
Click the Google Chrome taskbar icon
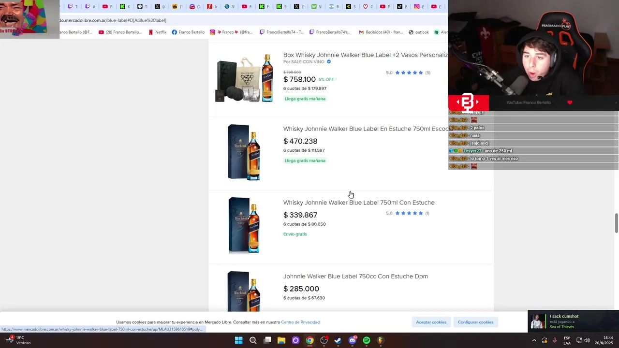click(310, 340)
